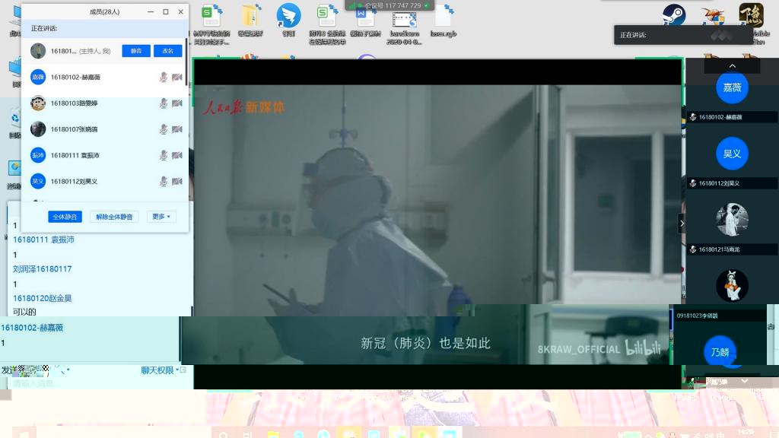Click member name 16180102-赫嘉薇 in the list
Screen dimensions: 779x438
click(75, 77)
